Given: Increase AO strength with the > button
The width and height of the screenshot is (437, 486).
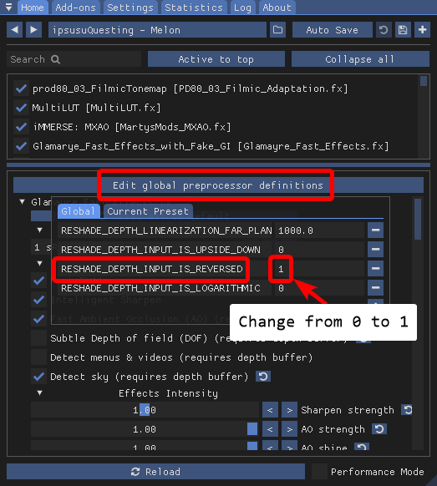Looking at the screenshot, I should coord(289,429).
